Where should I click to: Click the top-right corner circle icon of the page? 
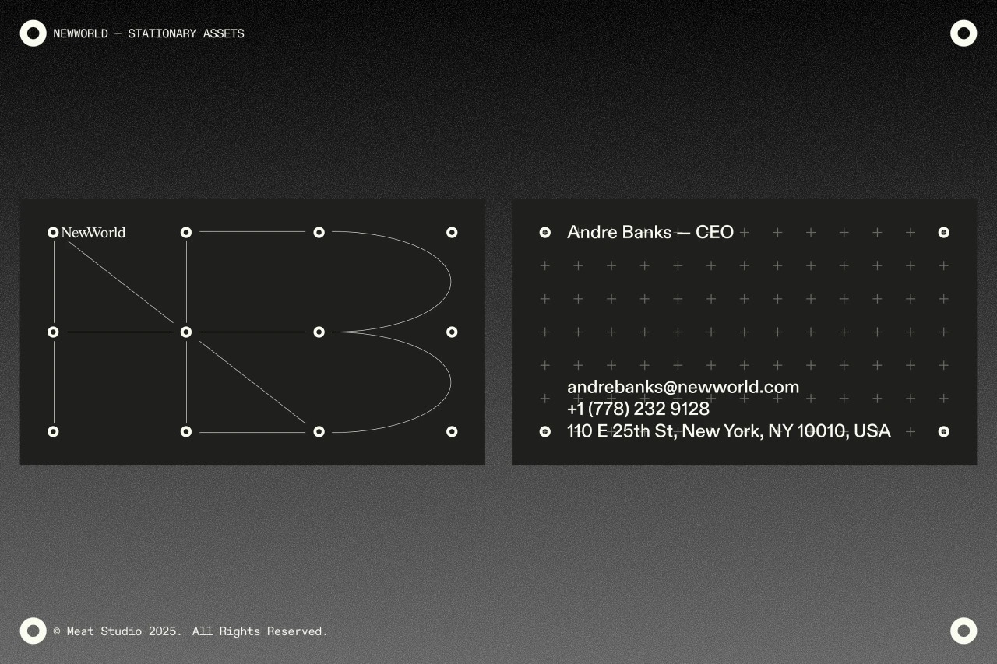pos(964,33)
